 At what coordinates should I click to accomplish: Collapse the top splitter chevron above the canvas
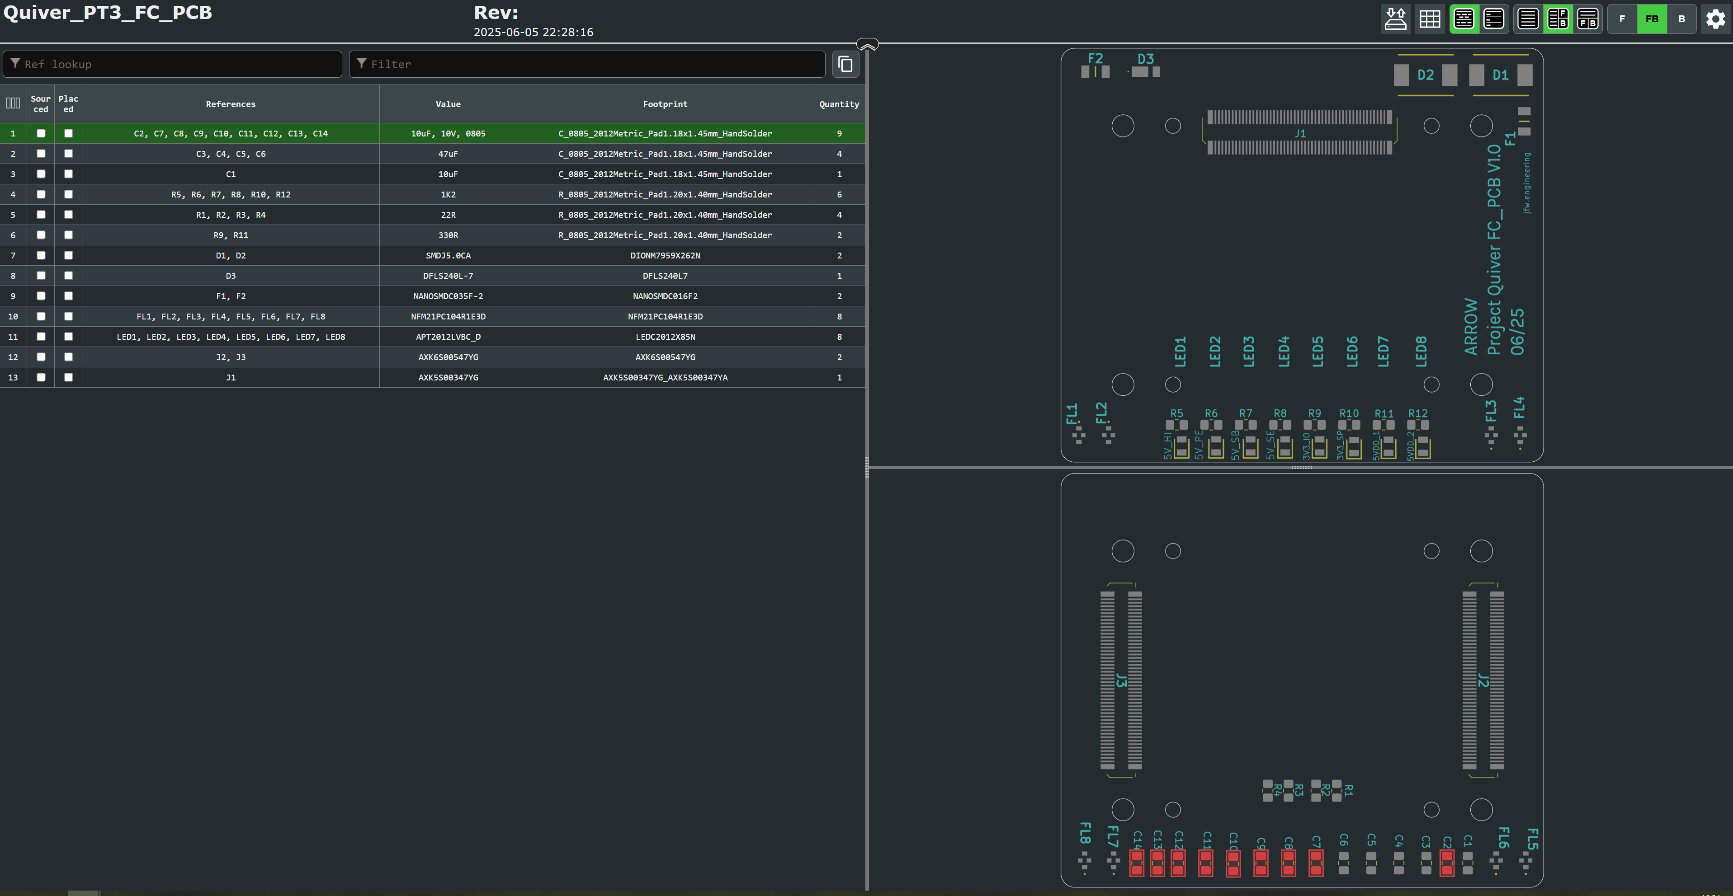868,44
